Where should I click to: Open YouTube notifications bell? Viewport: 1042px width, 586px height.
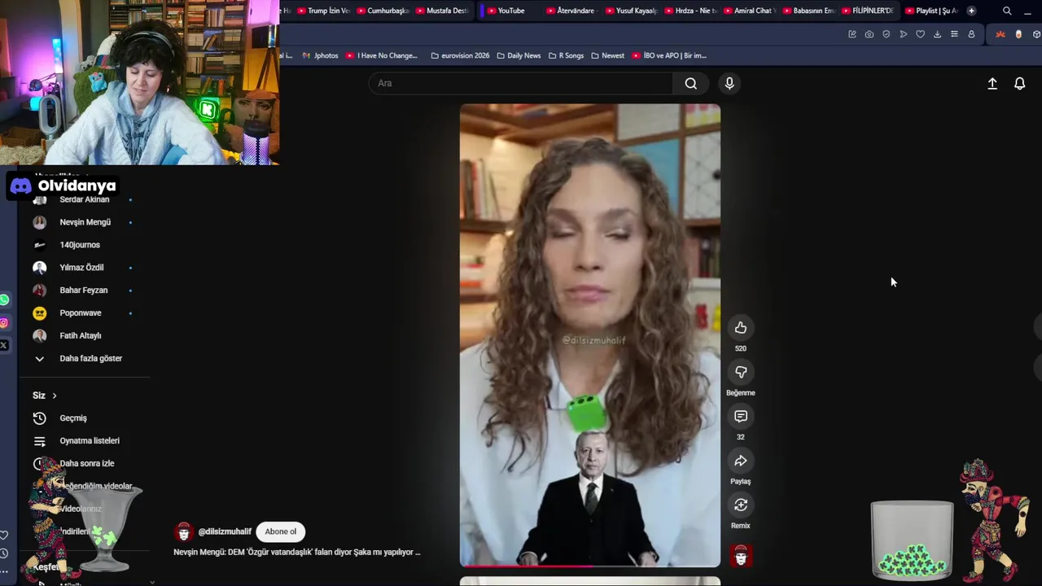[x=1019, y=83]
